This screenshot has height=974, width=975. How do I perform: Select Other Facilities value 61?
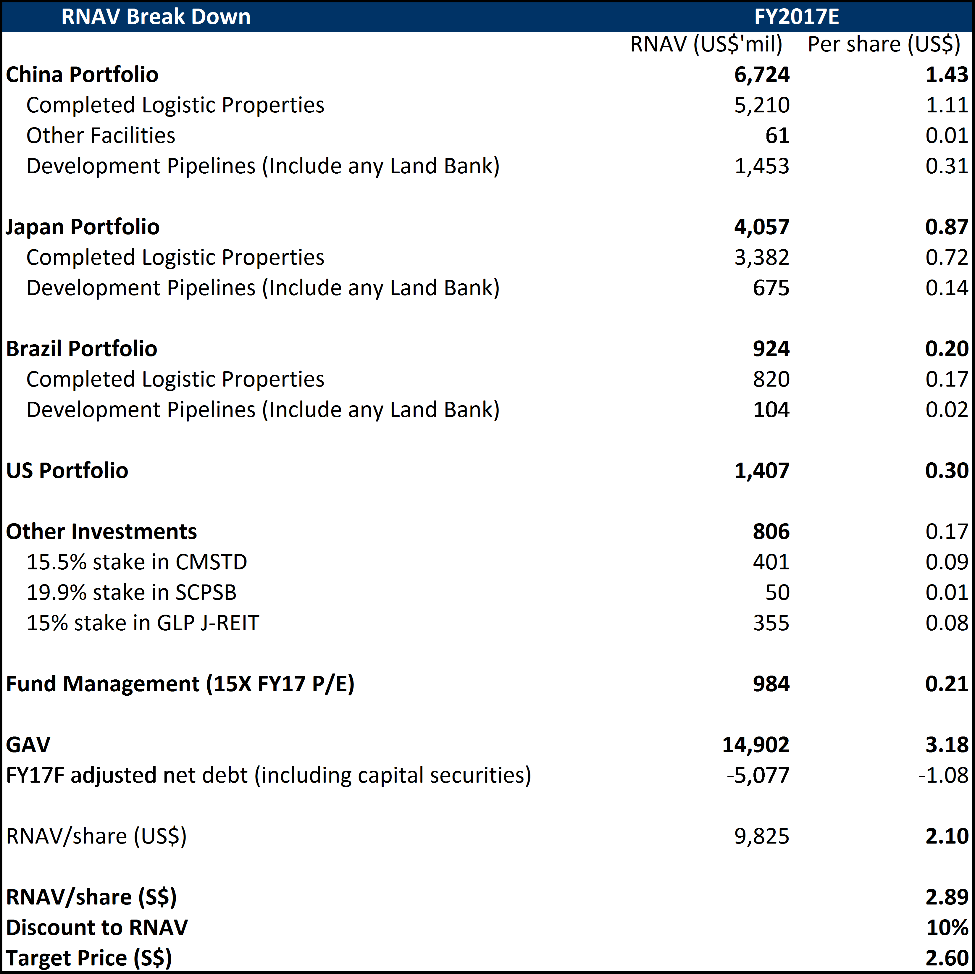tap(777, 135)
